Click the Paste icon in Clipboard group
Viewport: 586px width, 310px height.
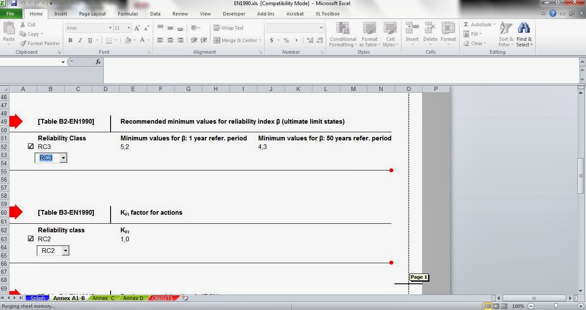9,28
